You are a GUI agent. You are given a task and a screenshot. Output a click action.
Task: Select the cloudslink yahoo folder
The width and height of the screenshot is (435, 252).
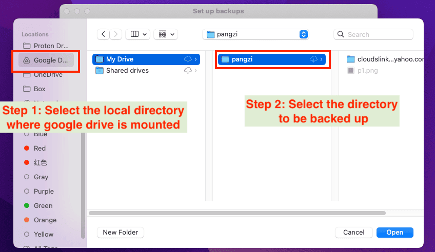coord(385,59)
